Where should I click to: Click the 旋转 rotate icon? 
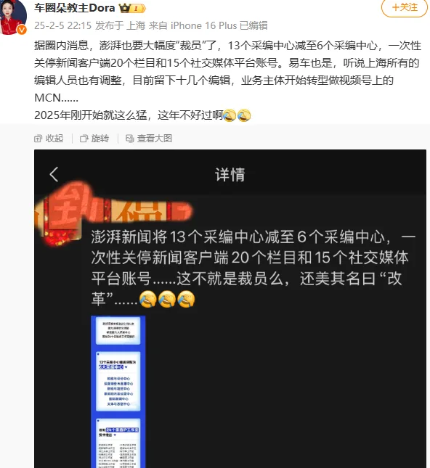pyautogui.click(x=84, y=139)
